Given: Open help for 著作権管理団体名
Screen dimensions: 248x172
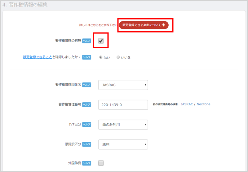Looking at the screenshot, I should (86, 85).
